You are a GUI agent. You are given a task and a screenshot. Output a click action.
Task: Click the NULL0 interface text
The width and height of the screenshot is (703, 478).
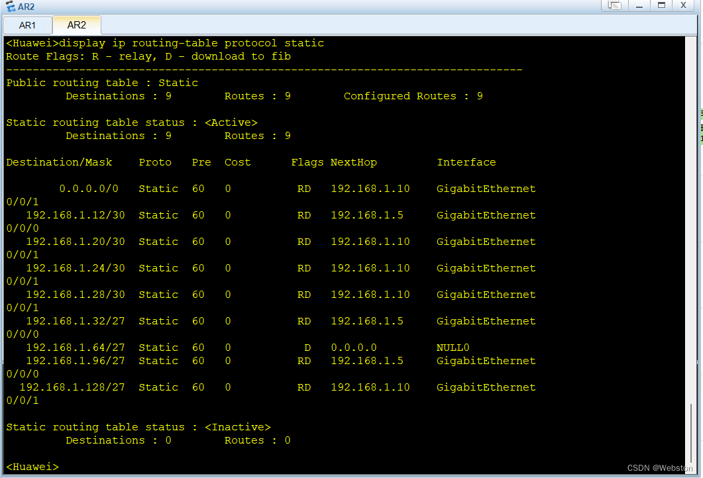(453, 347)
